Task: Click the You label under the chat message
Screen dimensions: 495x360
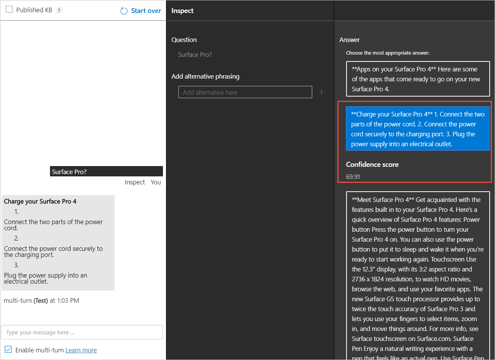Action: (x=156, y=182)
